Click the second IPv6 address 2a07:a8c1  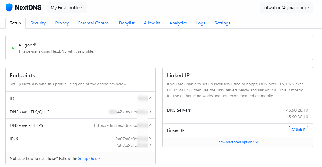[133, 146]
